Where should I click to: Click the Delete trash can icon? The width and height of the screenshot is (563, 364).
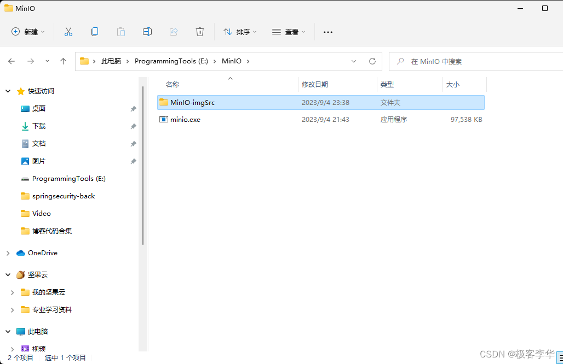[200, 32]
